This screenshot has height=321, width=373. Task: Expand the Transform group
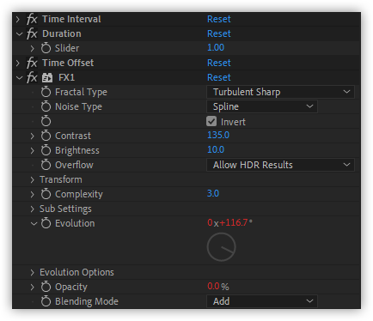(x=33, y=179)
